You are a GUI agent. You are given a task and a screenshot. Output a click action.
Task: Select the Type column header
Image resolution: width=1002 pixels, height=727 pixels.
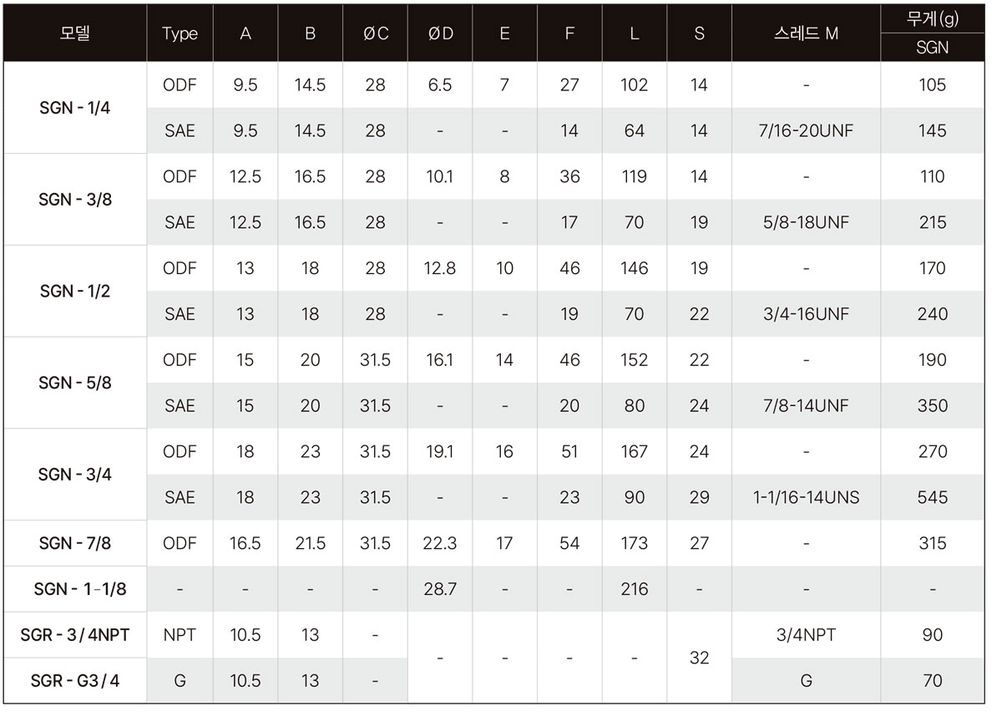tap(180, 33)
